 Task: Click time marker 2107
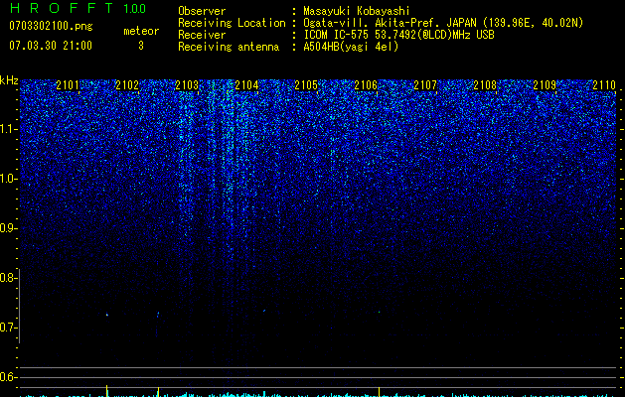coord(425,85)
